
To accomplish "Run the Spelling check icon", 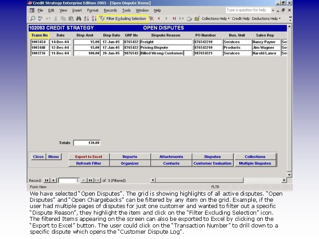I will [40, 19].
